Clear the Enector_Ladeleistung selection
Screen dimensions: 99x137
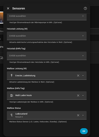click(78, 76)
